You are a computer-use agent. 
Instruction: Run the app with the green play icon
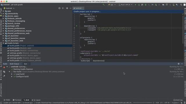point(135,5)
